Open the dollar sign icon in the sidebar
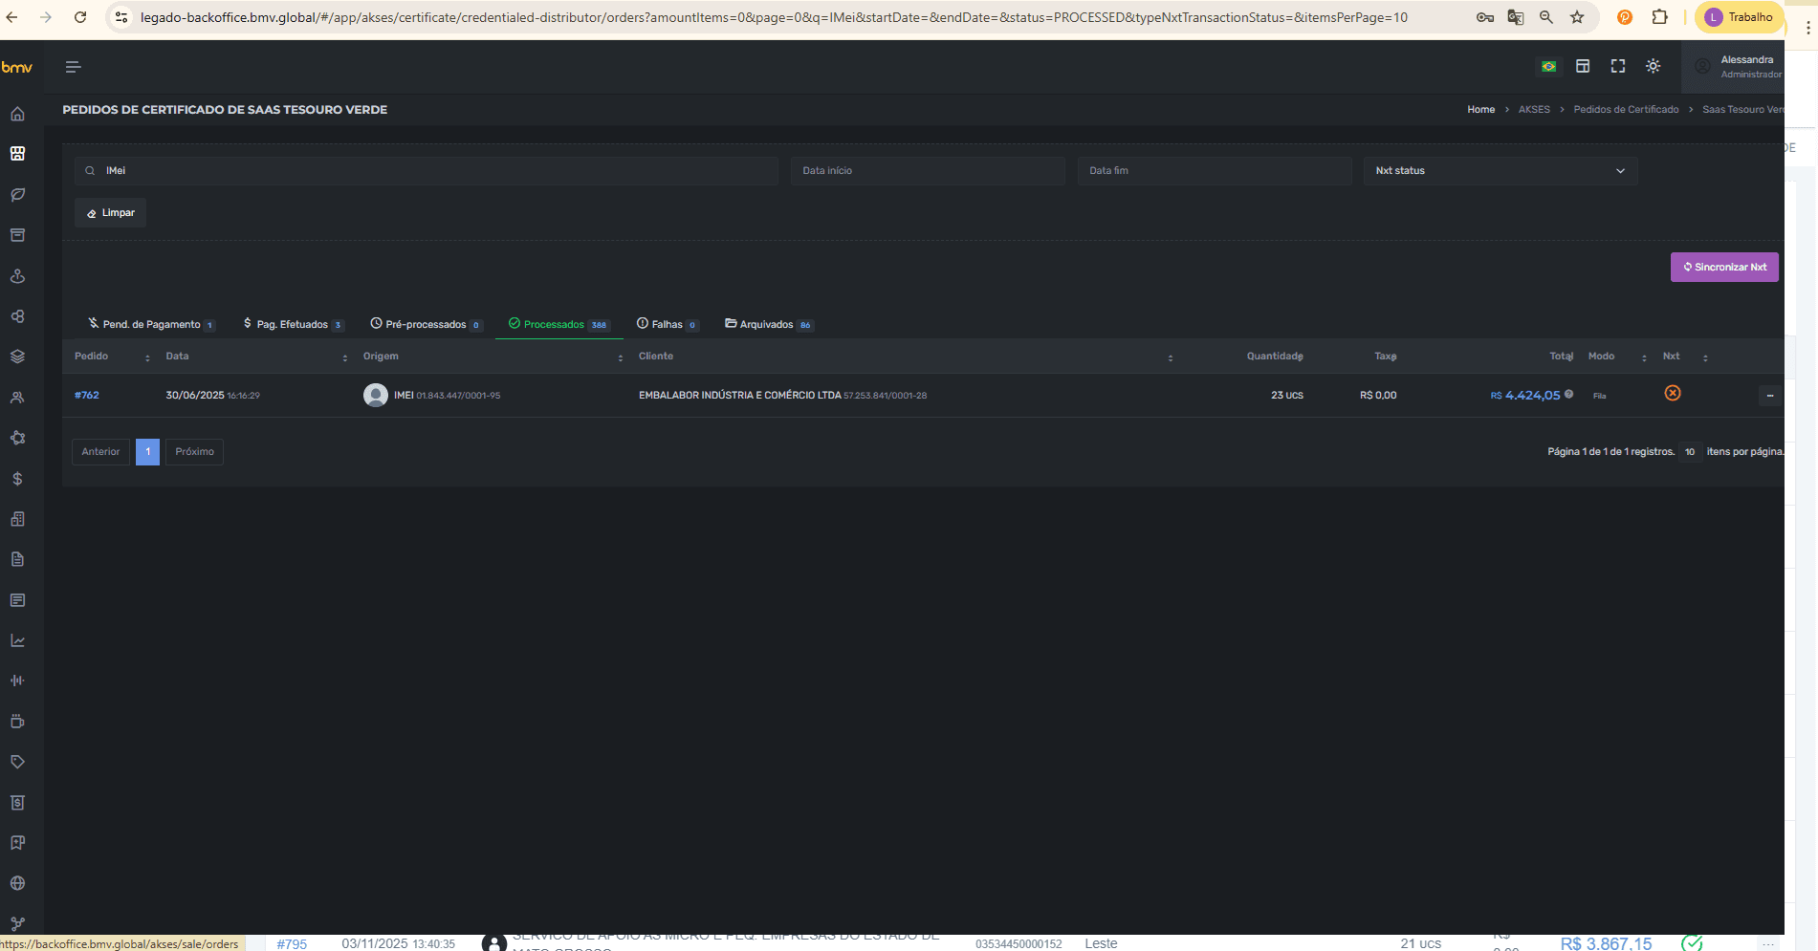Viewport: 1818px width, 951px height. [x=17, y=479]
